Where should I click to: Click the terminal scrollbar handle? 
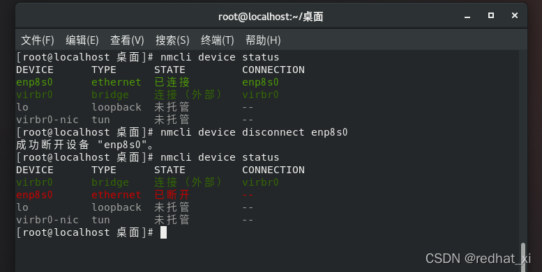523,257
